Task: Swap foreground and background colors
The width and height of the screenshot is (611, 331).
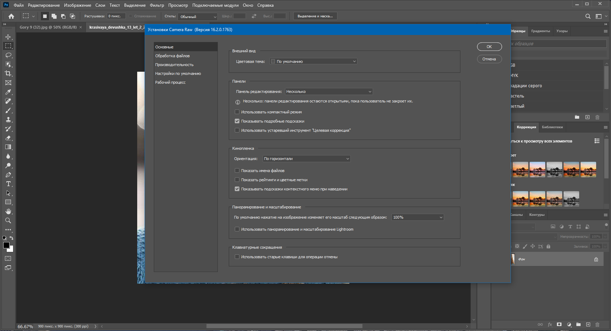Action: [11, 238]
